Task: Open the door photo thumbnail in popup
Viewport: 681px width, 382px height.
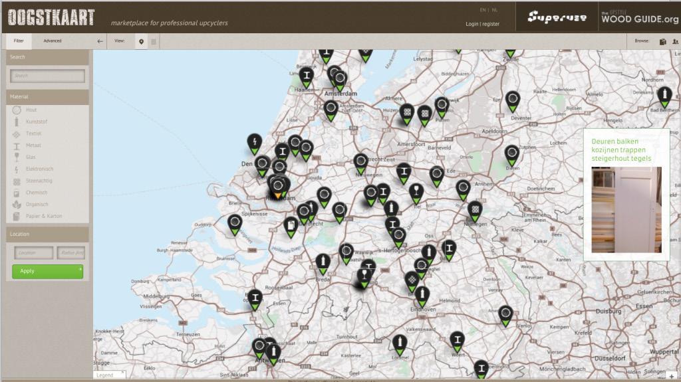Action: coord(626,210)
